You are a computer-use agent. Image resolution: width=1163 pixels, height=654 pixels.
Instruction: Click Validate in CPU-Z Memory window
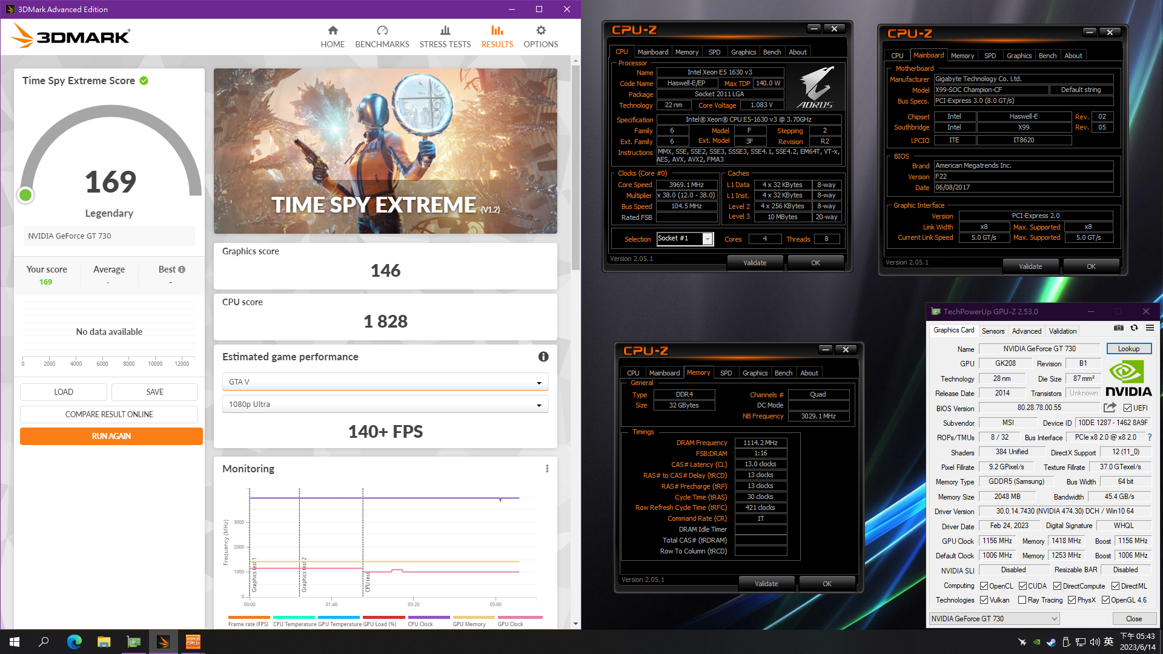766,584
